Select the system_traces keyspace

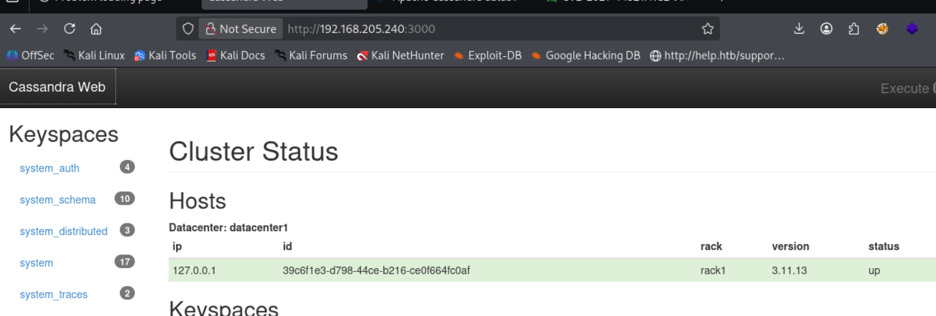pos(53,295)
